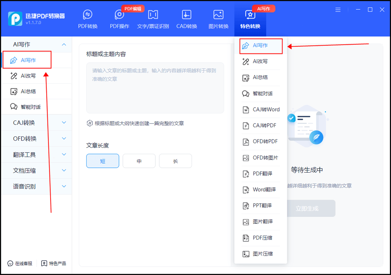Screen dimensions: 391x275
Task: Select AI总结 label in left sidebar
Action: [28, 91]
